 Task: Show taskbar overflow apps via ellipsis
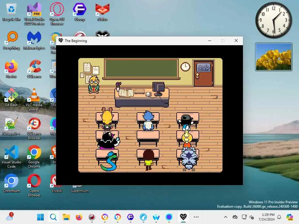[196, 217]
